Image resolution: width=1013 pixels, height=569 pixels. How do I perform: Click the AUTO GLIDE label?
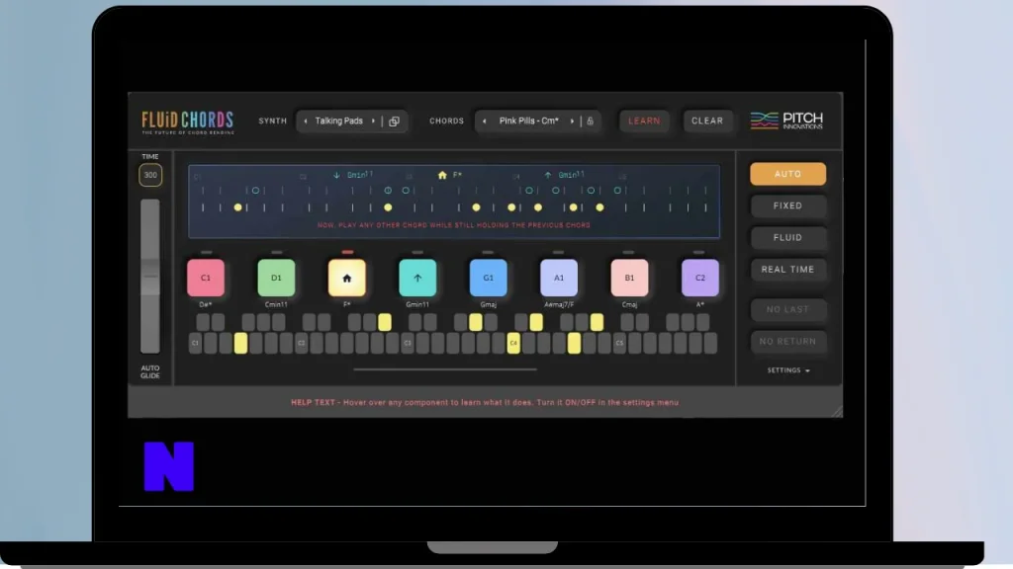coord(150,371)
